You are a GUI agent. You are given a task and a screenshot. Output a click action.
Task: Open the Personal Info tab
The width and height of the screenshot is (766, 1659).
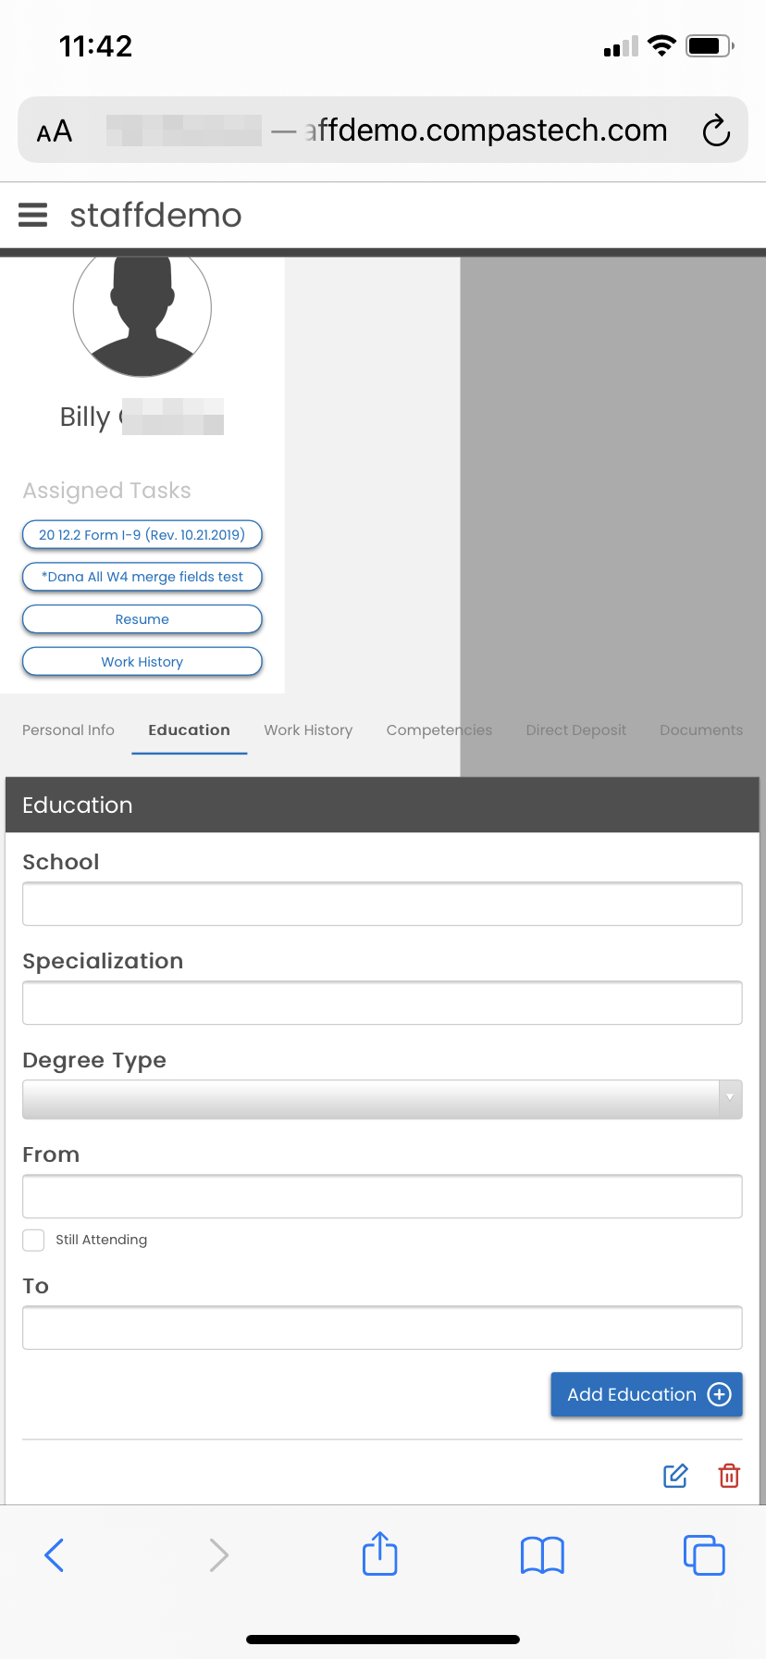click(68, 730)
